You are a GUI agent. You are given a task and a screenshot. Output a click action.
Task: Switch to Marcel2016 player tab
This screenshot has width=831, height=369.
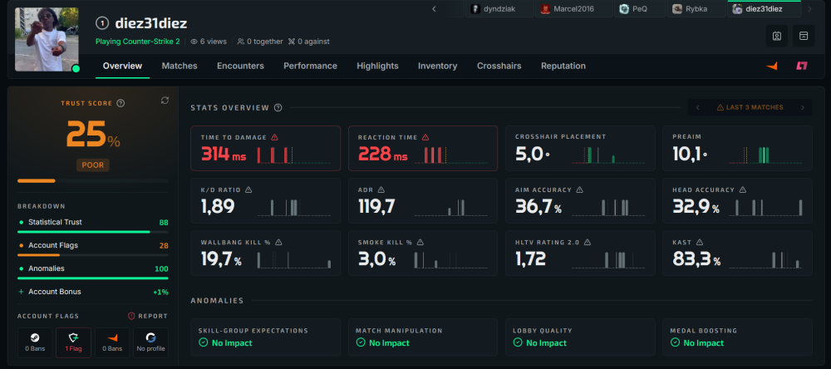click(x=574, y=9)
